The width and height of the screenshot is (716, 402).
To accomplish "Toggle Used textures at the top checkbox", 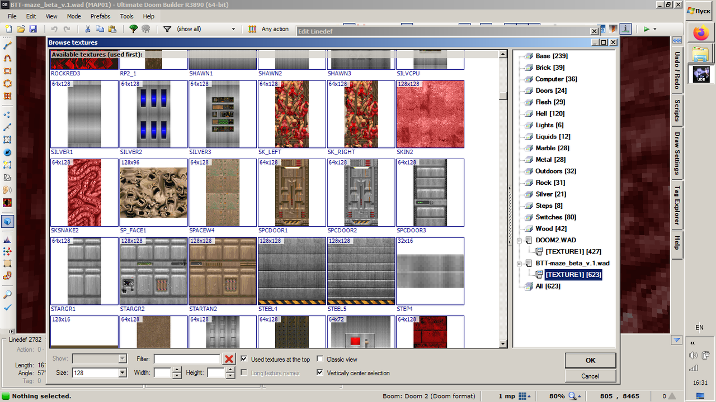I will click(244, 359).
